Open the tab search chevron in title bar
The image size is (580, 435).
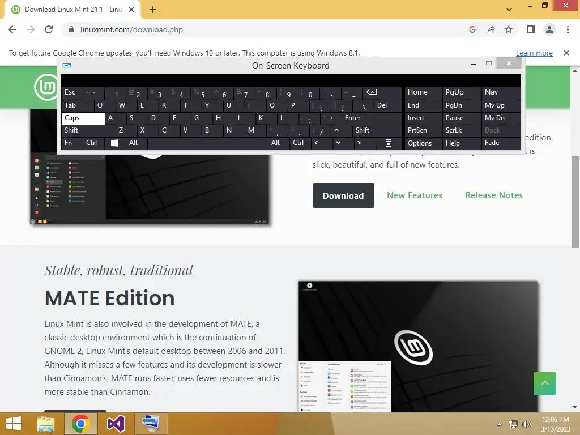pos(509,10)
